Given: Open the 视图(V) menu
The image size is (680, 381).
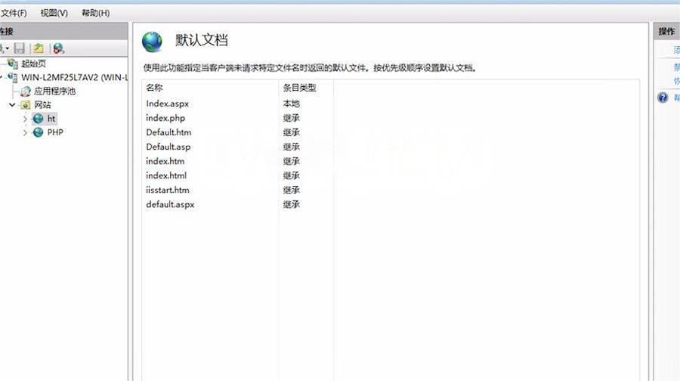Looking at the screenshot, I should coord(54,13).
